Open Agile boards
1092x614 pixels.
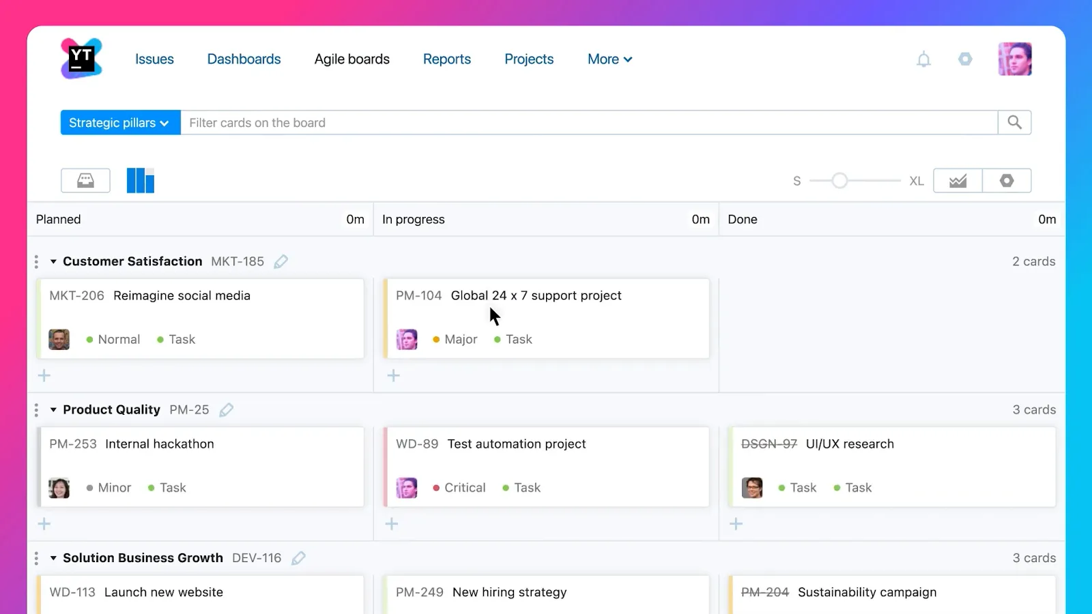click(352, 59)
